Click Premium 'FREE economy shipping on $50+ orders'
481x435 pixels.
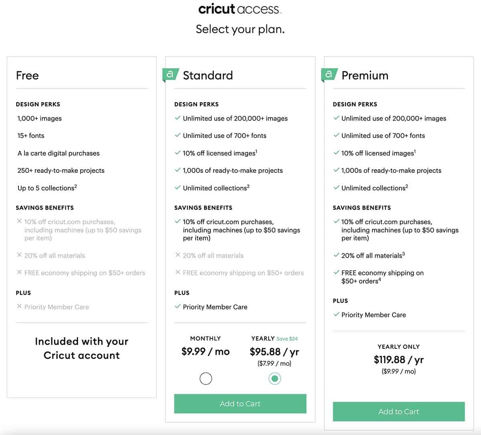pos(382,277)
